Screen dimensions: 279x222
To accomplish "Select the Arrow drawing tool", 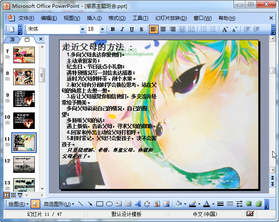I will pyautogui.click(x=90, y=204).
